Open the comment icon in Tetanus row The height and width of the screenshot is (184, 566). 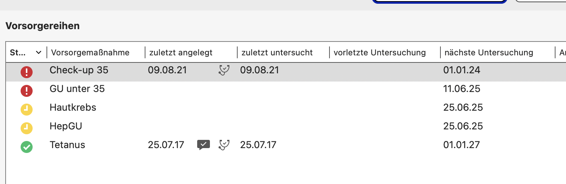click(204, 145)
